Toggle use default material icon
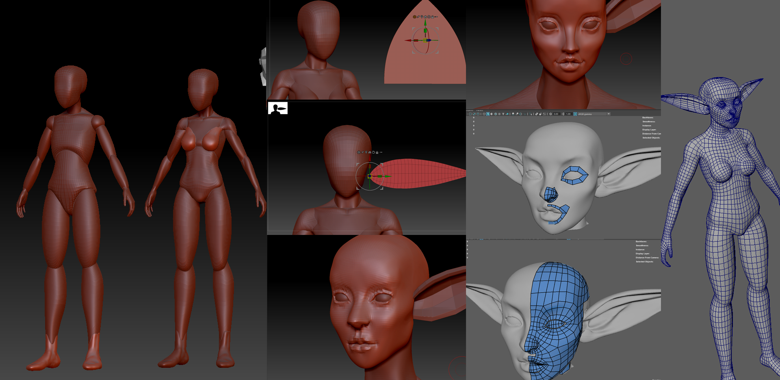Screen dimensions: 780x380 [492, 114]
